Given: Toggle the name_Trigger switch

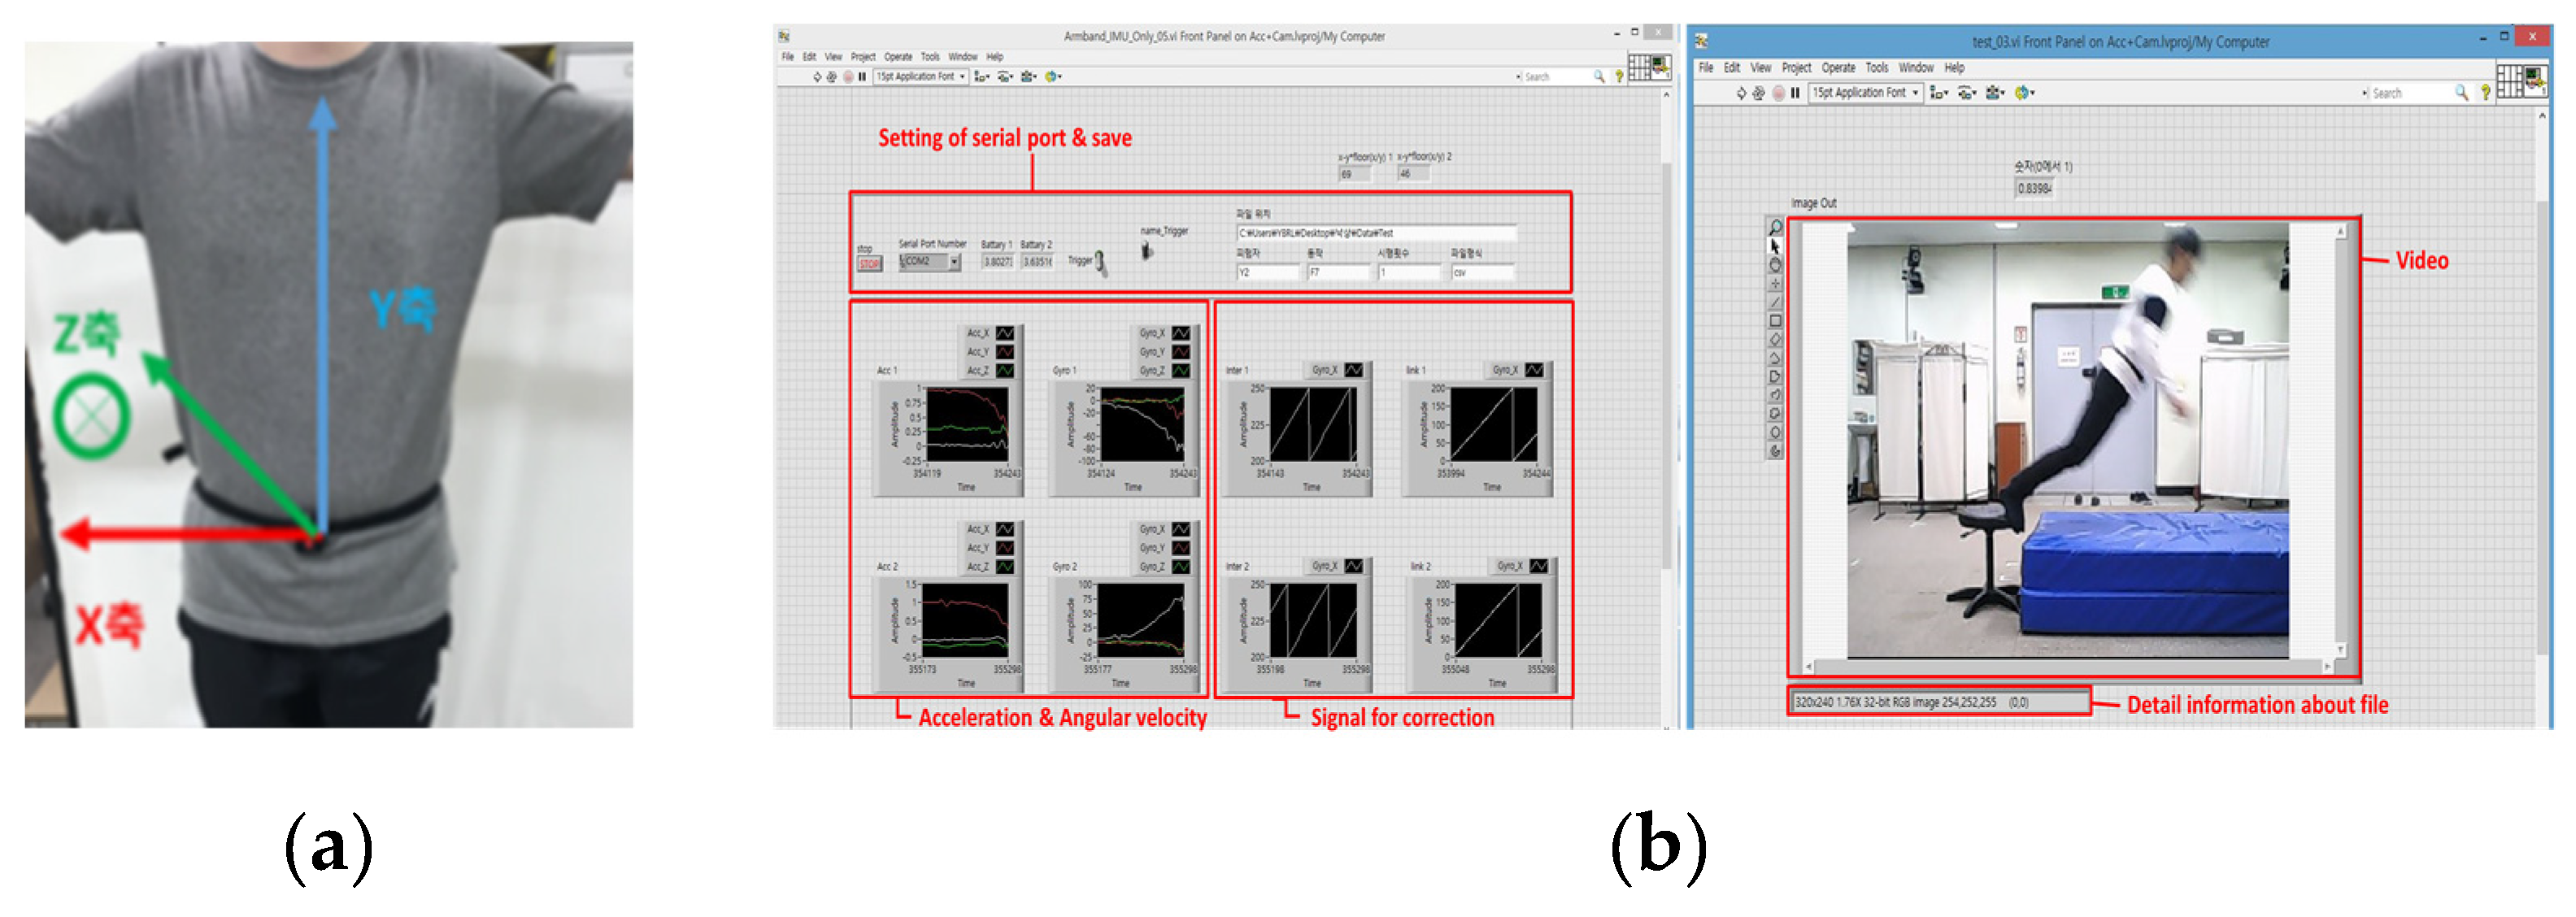Looking at the screenshot, I should click(1147, 252).
